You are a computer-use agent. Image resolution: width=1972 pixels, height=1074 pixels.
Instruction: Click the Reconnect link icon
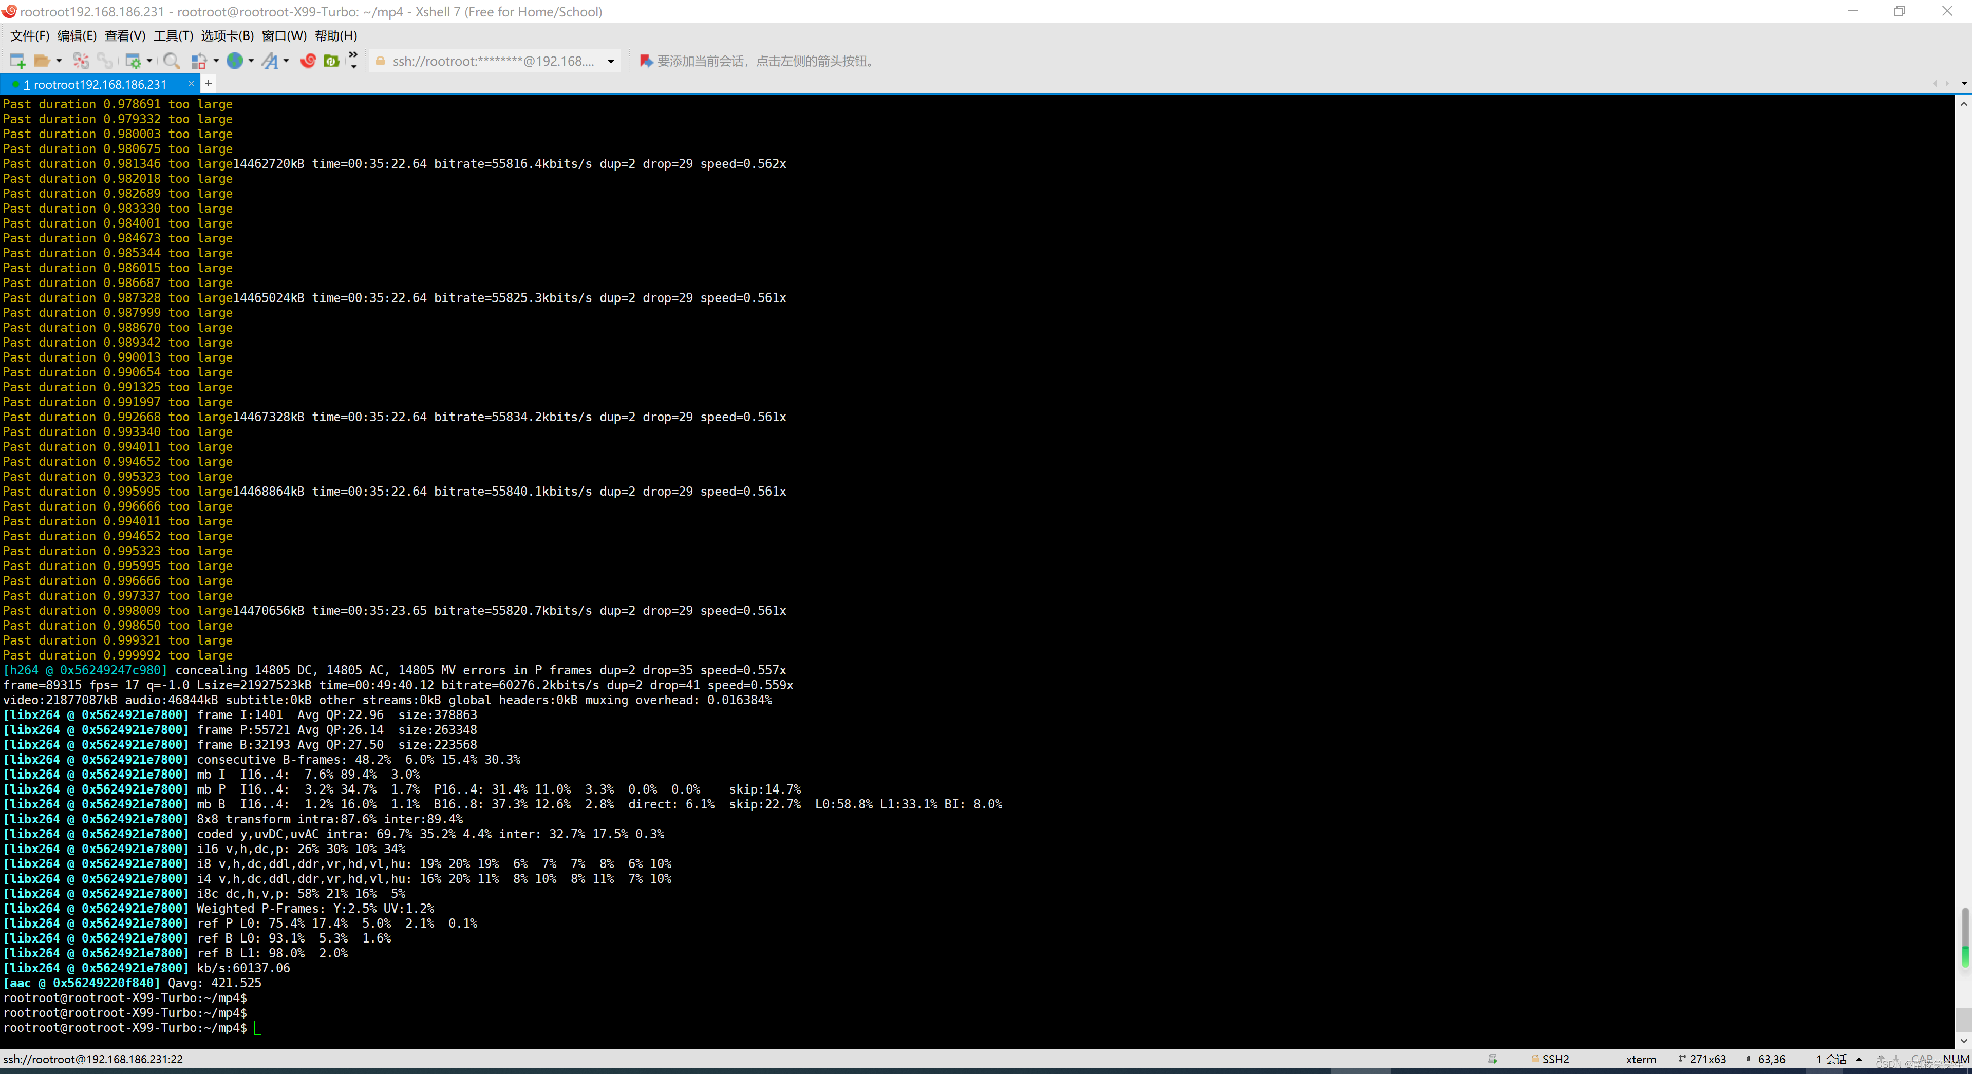[104, 61]
